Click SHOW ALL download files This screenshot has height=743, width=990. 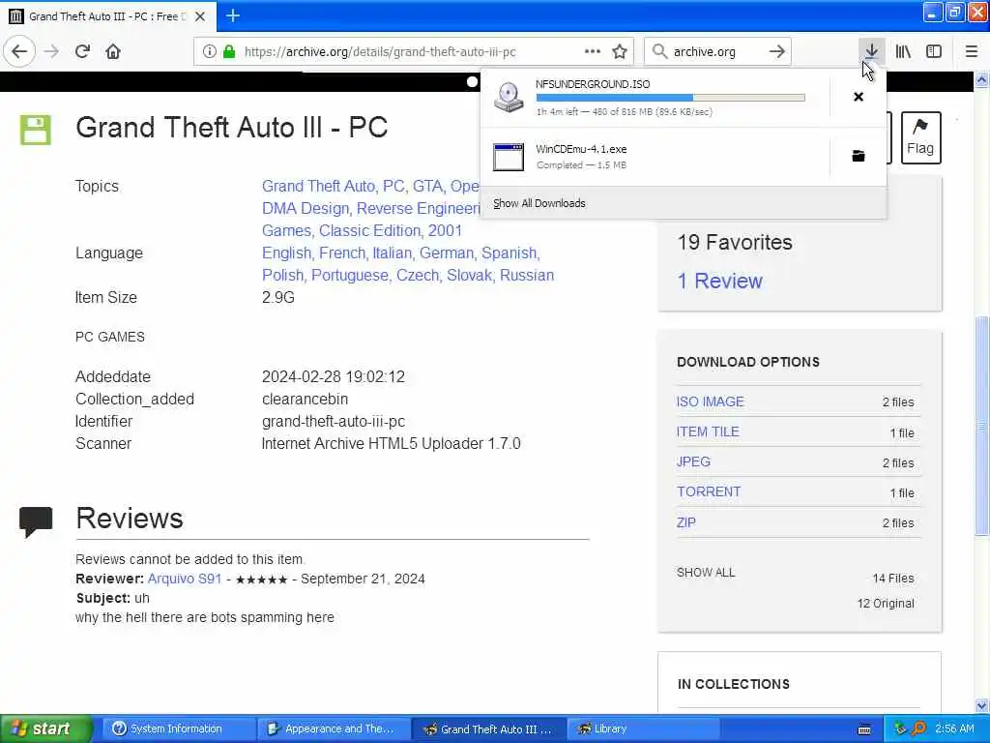[x=706, y=573]
